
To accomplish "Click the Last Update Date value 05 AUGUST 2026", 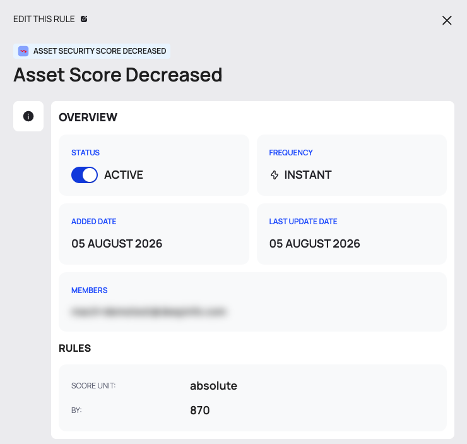I will click(315, 244).
